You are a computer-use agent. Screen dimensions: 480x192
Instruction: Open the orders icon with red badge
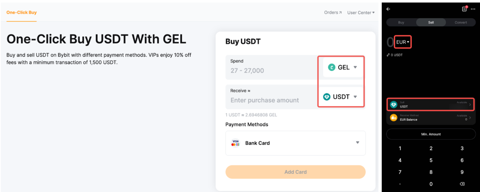pyautogui.click(x=465, y=9)
